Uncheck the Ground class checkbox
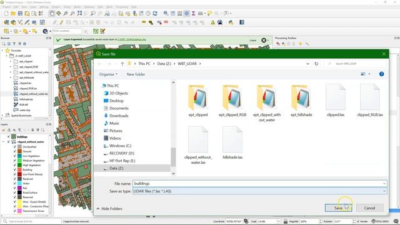400x225 pixels. (15, 151)
